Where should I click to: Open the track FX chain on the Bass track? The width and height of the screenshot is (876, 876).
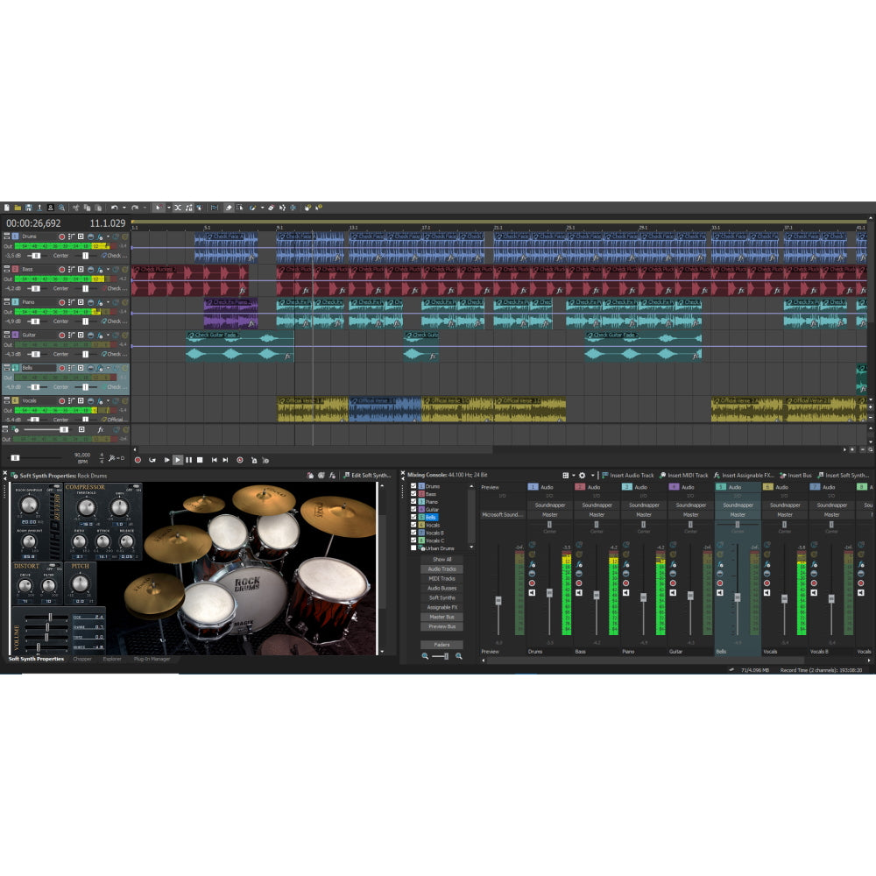(x=99, y=270)
